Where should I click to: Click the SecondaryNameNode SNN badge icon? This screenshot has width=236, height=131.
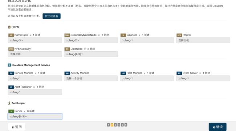click(67, 35)
